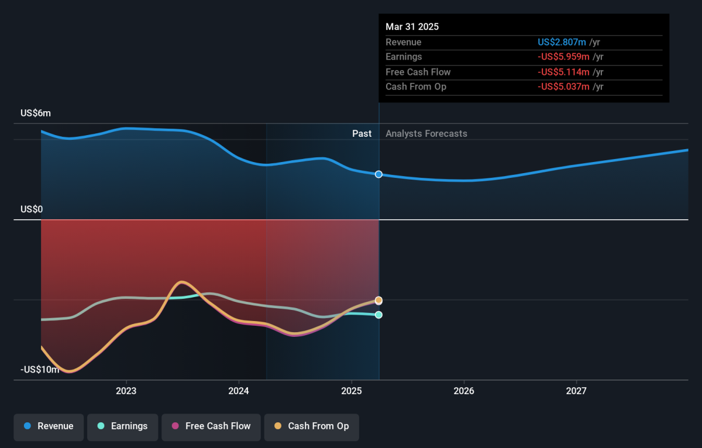This screenshot has width=702, height=448.
Task: Click the orange Cash From Op legend dot
Action: pos(278,426)
